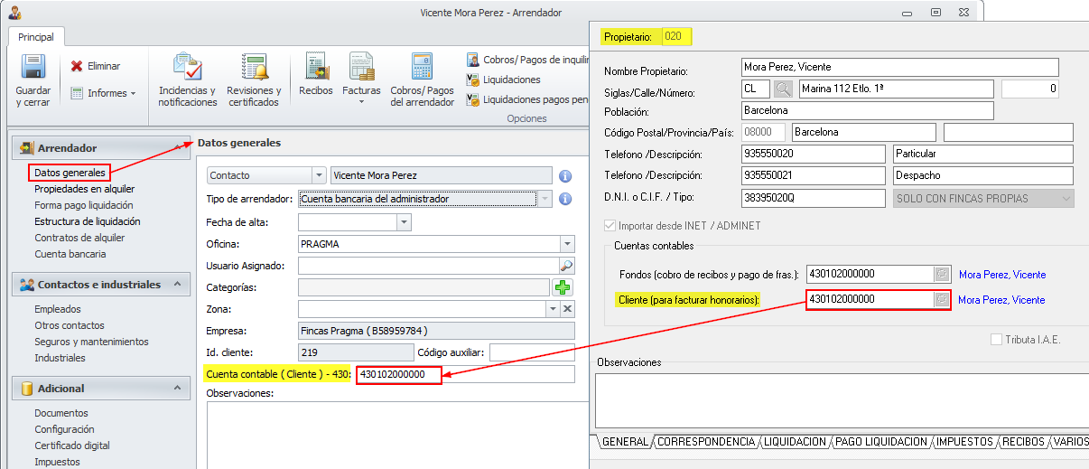The image size is (1089, 469).
Task: Click green plus to add Categorías
Action: 563,287
